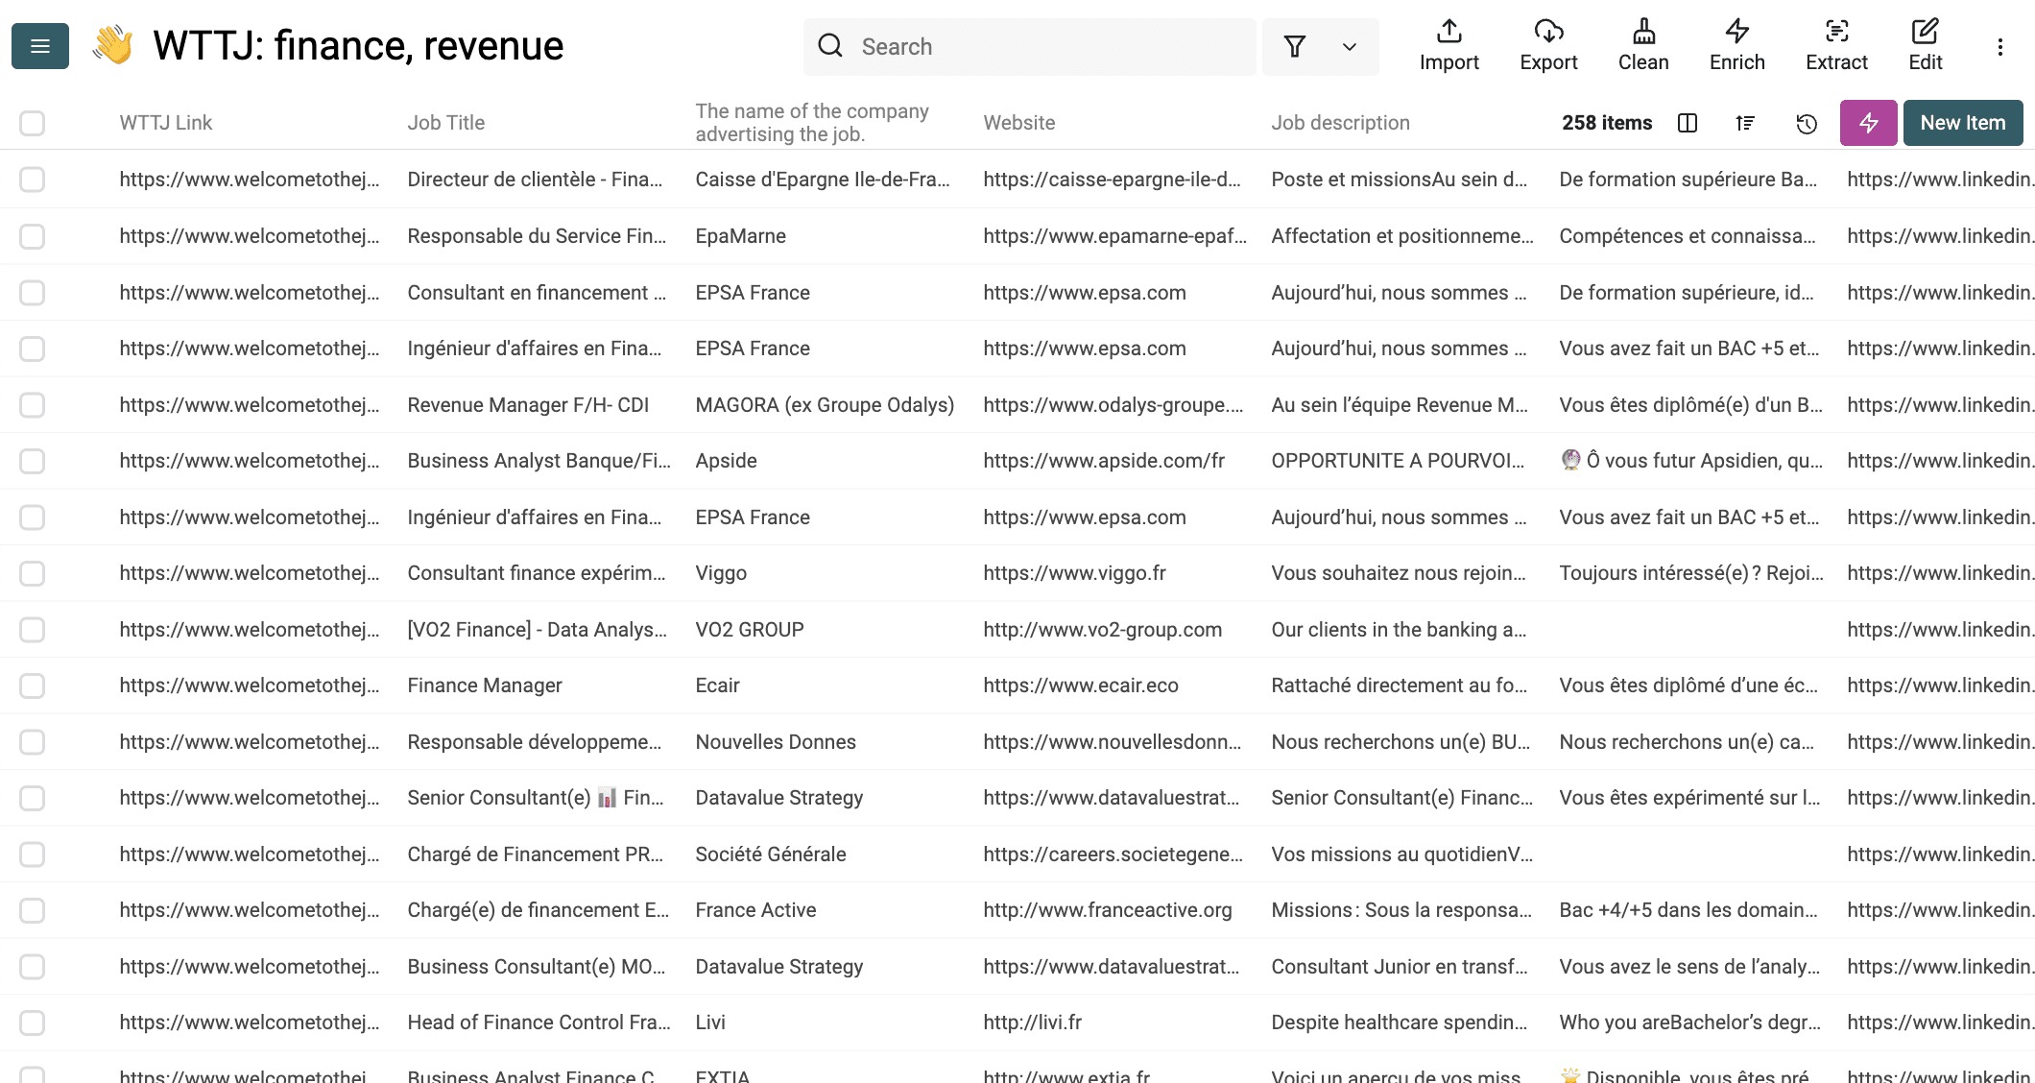Click the waving hand emoji icon
Image resolution: width=2035 pixels, height=1083 pixels.
click(x=112, y=45)
